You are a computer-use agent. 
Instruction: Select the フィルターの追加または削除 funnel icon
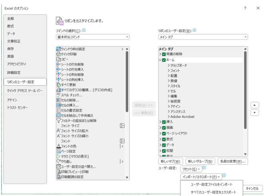(58, 121)
